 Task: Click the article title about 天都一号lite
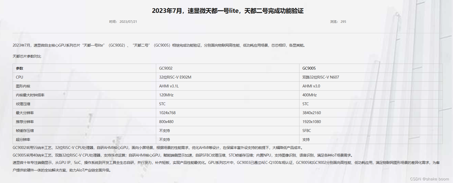tap(228, 11)
